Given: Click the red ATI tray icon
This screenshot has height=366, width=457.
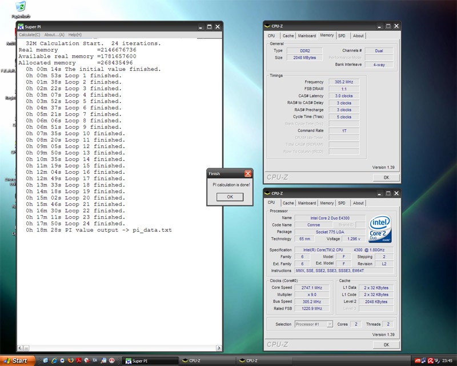Looking at the screenshot, I should (x=418, y=360).
